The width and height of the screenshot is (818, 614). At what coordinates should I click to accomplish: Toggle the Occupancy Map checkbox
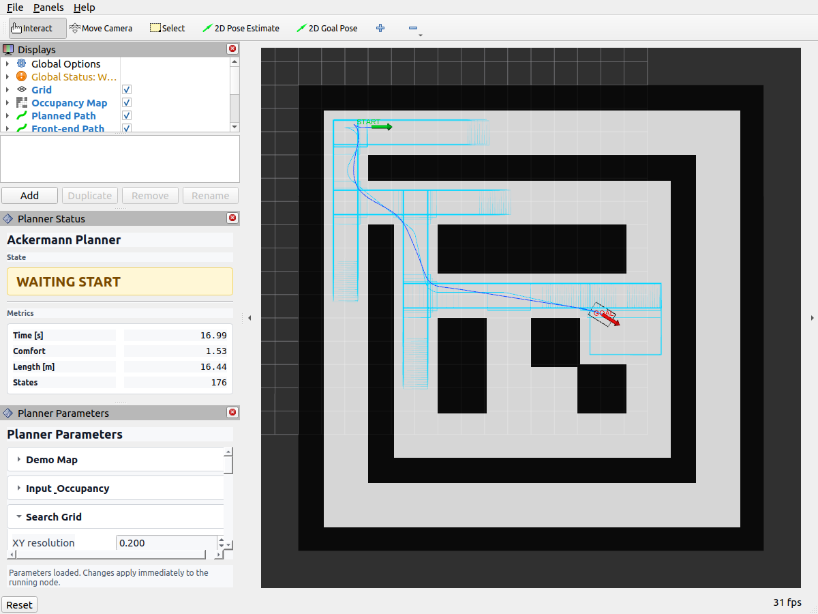pos(127,102)
